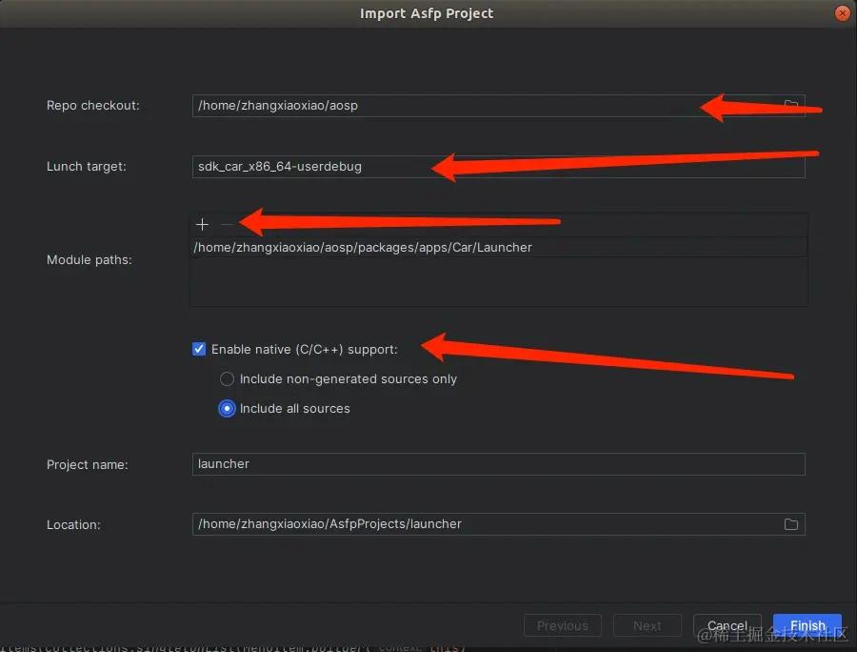Viewport: 857px width, 652px height.
Task: Click the remove module path minus icon
Action: coord(227,224)
